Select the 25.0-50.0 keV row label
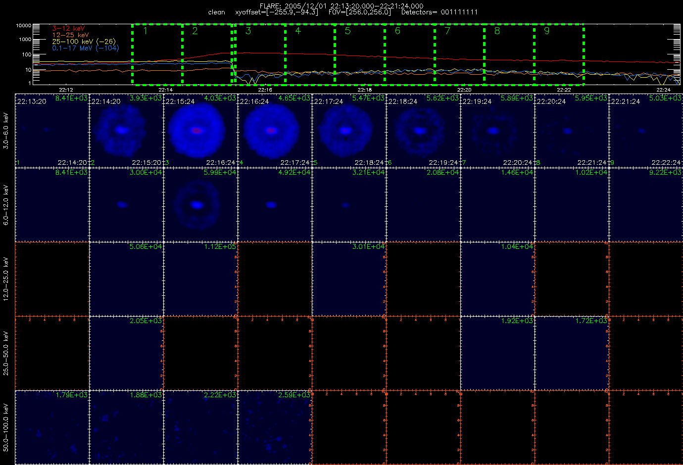This screenshot has height=465, width=683. (6, 353)
